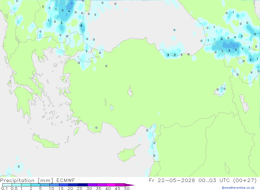Click the '50' legend scale label
This screenshot has width=260, height=190.
click(127, 188)
